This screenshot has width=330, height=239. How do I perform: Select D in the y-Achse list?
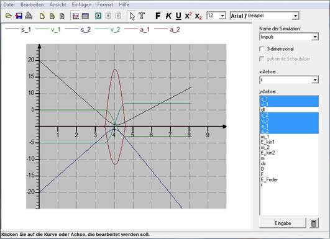289,169
